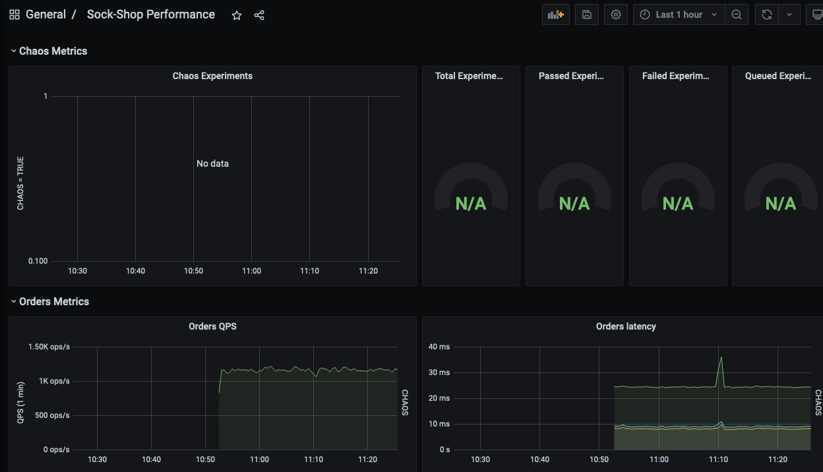The height and width of the screenshot is (472, 823).
Task: Open the Orders latency panel menu
Action: [x=625, y=326]
